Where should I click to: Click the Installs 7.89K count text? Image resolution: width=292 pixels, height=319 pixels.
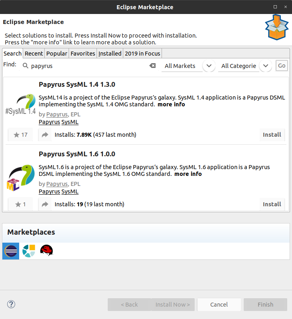[95, 135]
